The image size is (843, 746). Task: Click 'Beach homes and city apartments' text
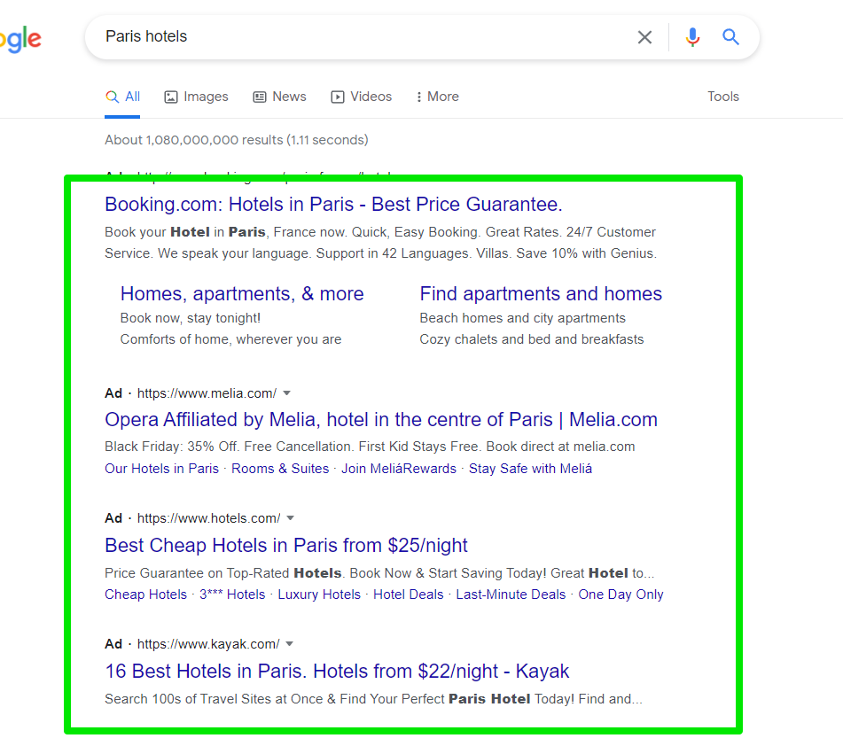pyautogui.click(x=523, y=318)
